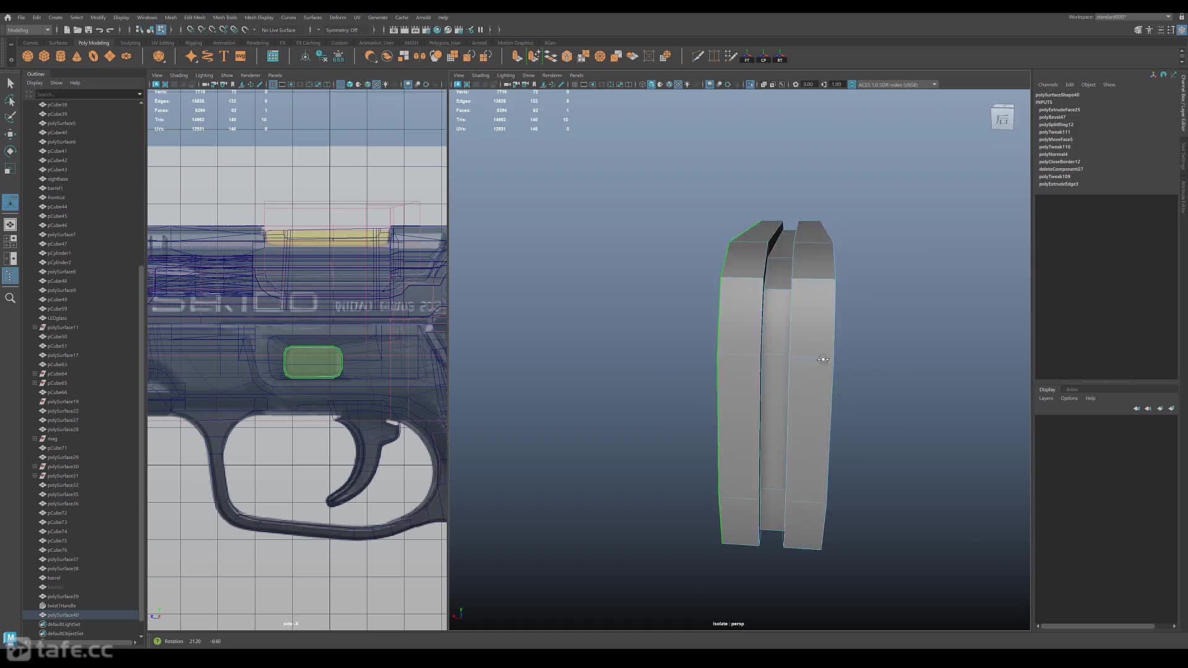This screenshot has height=668, width=1188.
Task: Click the gamma 1.00 value field
Action: [837, 84]
